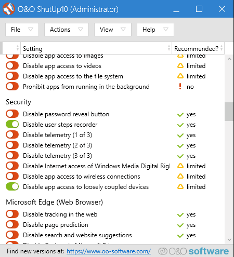The width and height of the screenshot is (234, 257).
Task: Click the yellow warning triangle for app access to videos
Action: tap(180, 65)
